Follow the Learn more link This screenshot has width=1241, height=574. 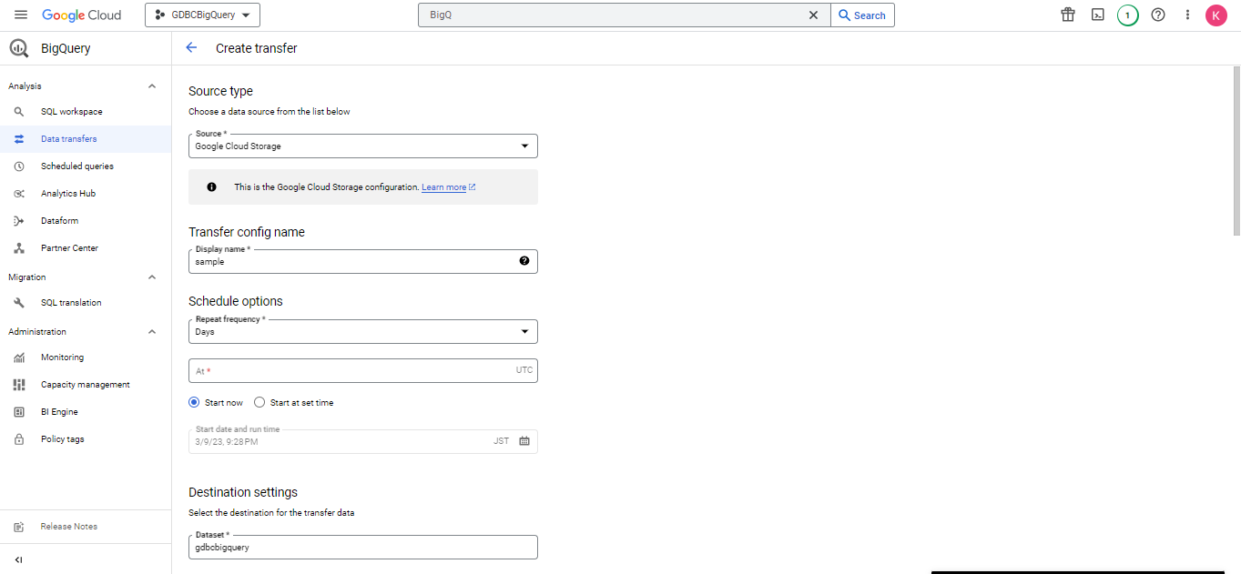[443, 187]
